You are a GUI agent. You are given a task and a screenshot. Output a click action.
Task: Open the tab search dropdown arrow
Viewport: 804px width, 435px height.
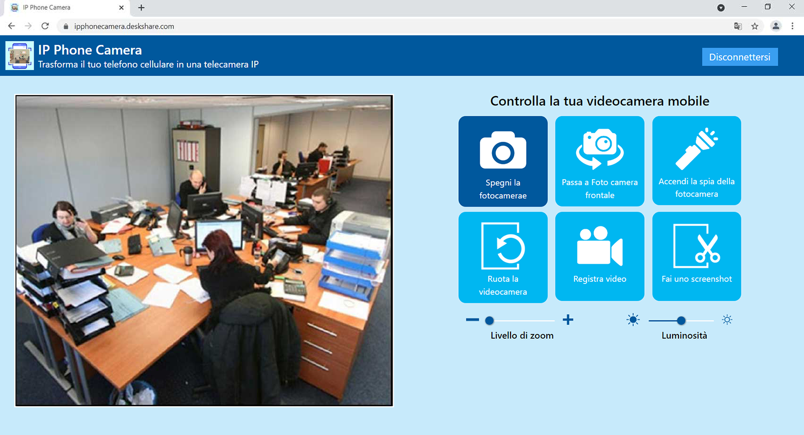pos(721,8)
